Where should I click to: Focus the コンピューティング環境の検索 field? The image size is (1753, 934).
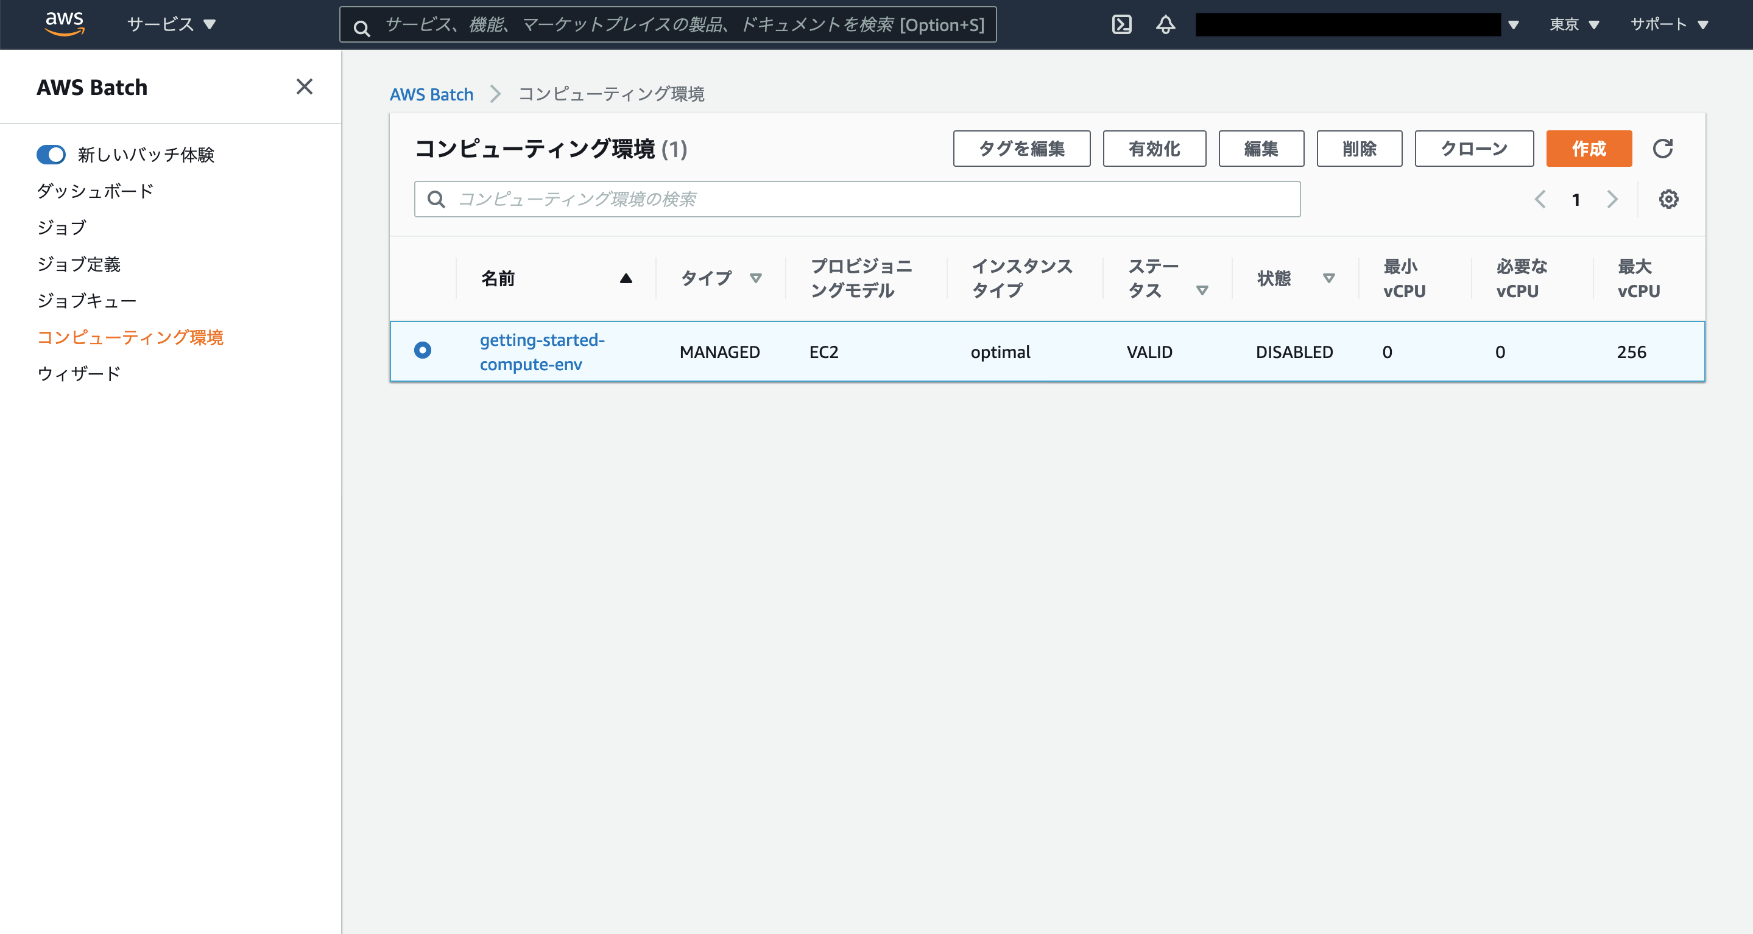[857, 199]
